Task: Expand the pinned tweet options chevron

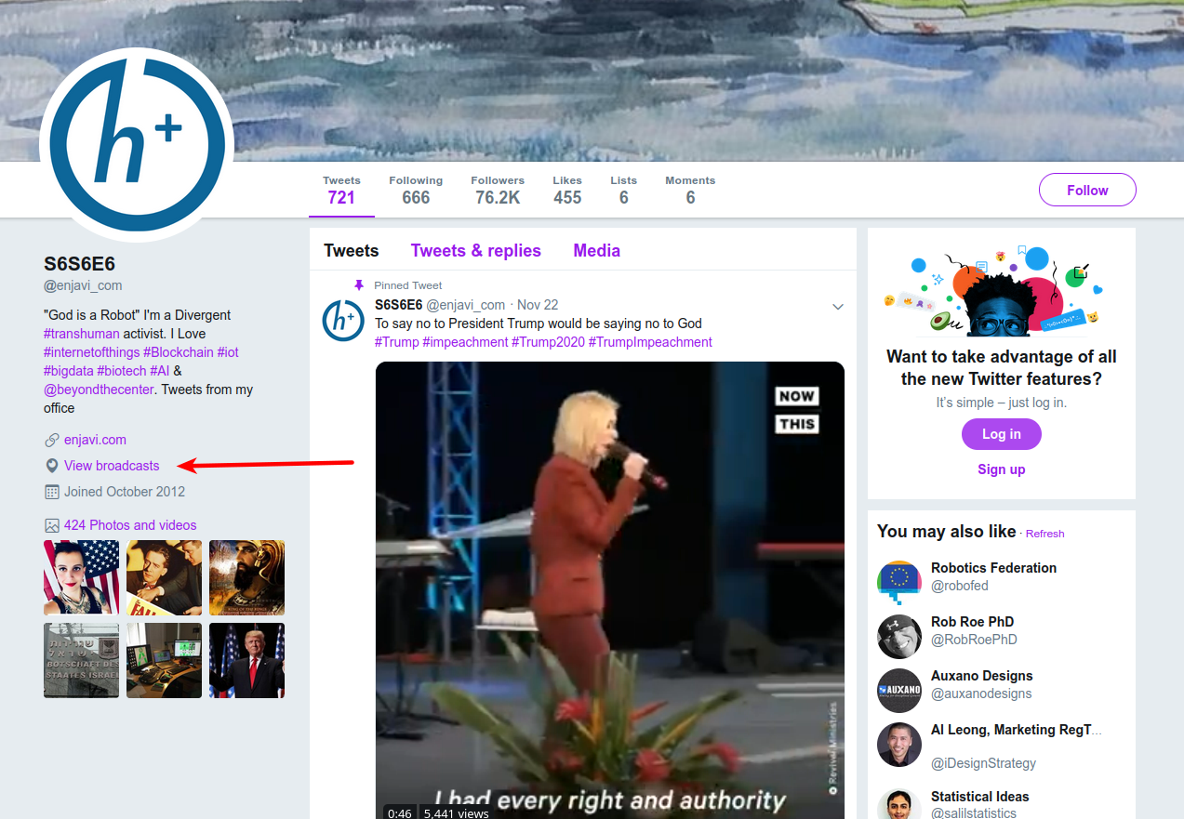Action: 837,307
